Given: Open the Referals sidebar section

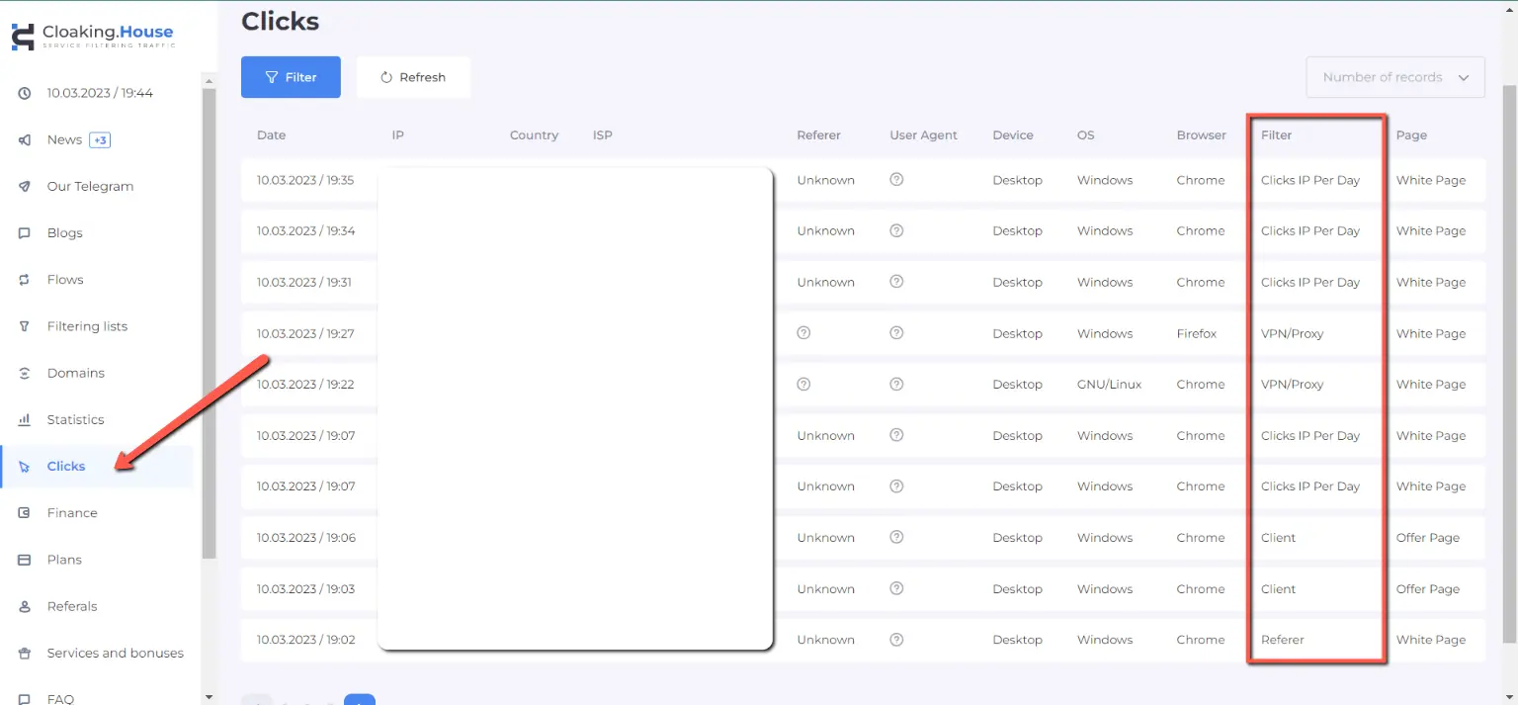Looking at the screenshot, I should (x=72, y=606).
